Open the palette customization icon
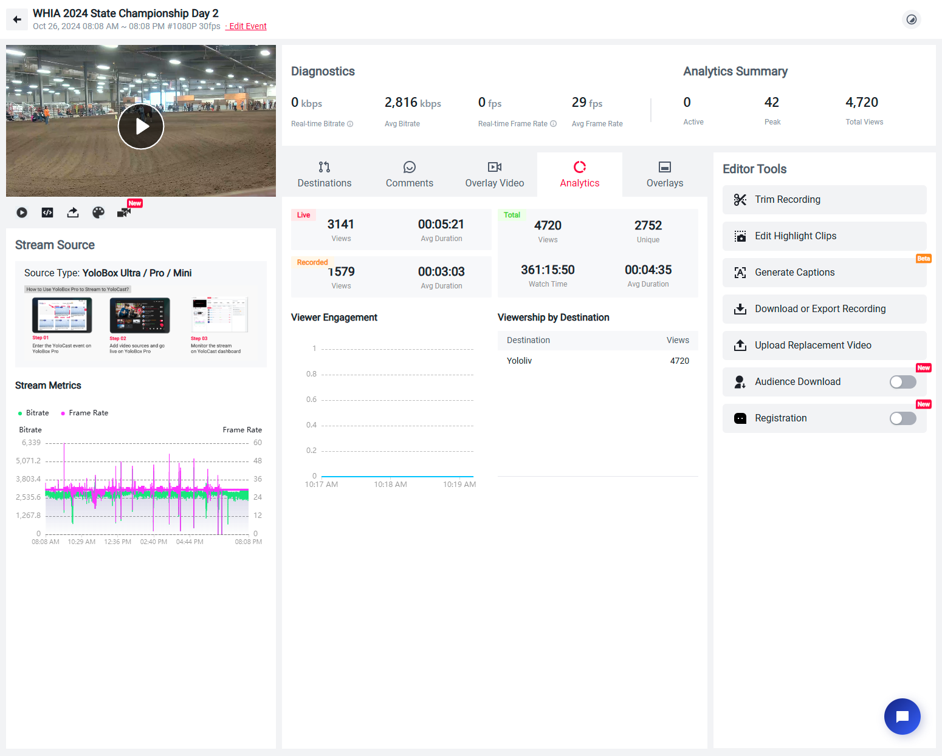This screenshot has width=942, height=756. [x=98, y=212]
